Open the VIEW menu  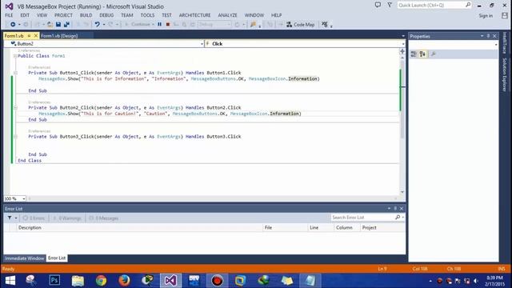click(x=42, y=15)
